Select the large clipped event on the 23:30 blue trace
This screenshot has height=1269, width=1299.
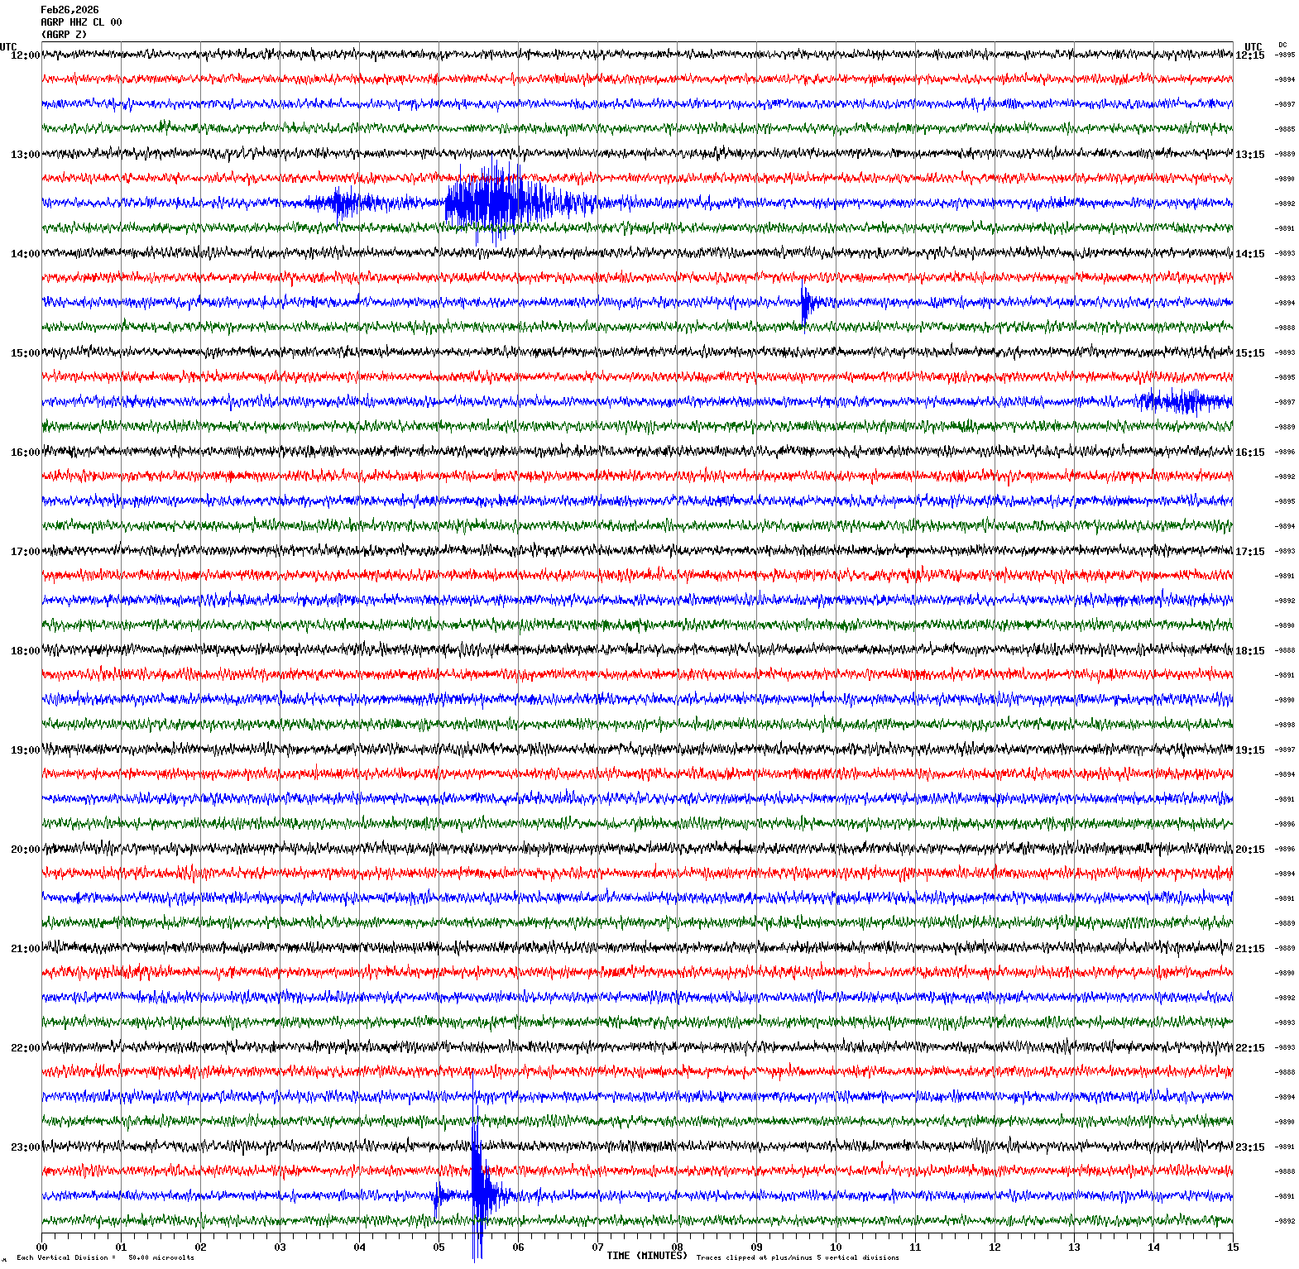[478, 1191]
